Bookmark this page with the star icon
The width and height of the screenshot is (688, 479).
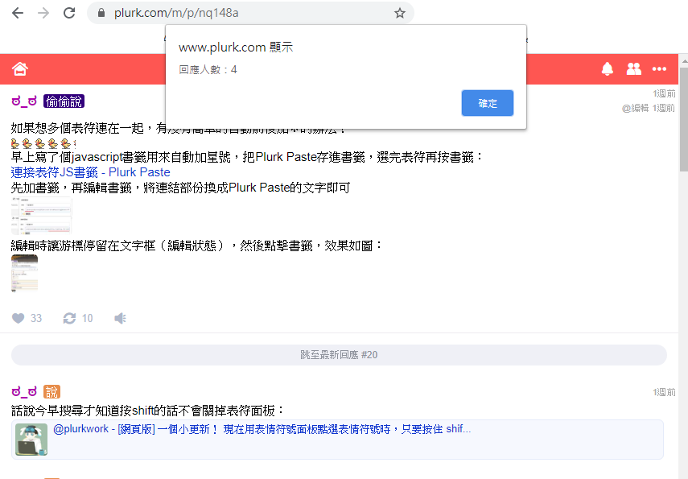(x=399, y=13)
